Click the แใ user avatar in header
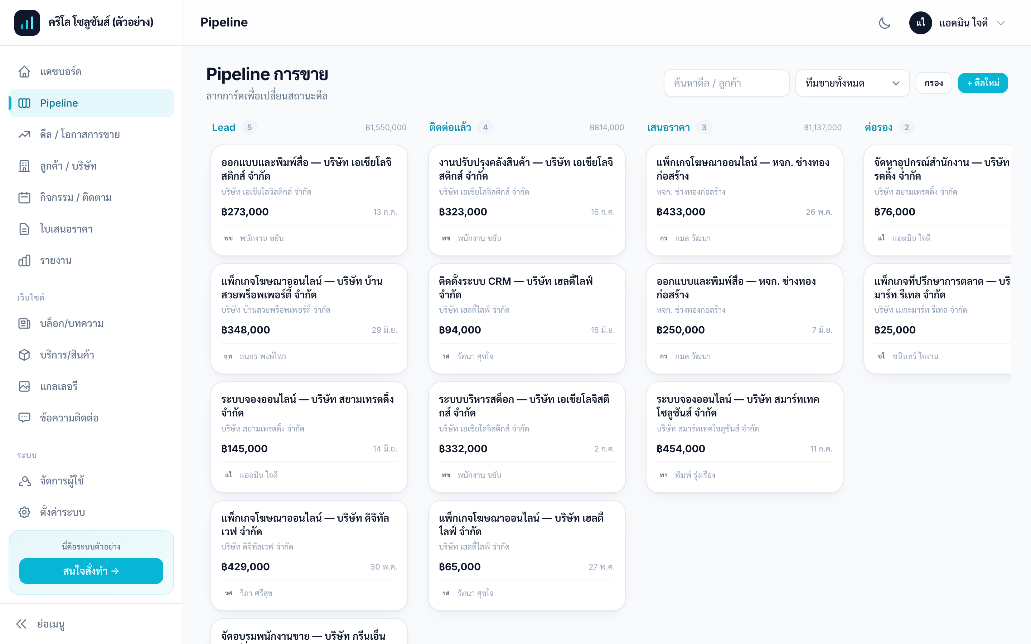1031x644 pixels. [920, 23]
